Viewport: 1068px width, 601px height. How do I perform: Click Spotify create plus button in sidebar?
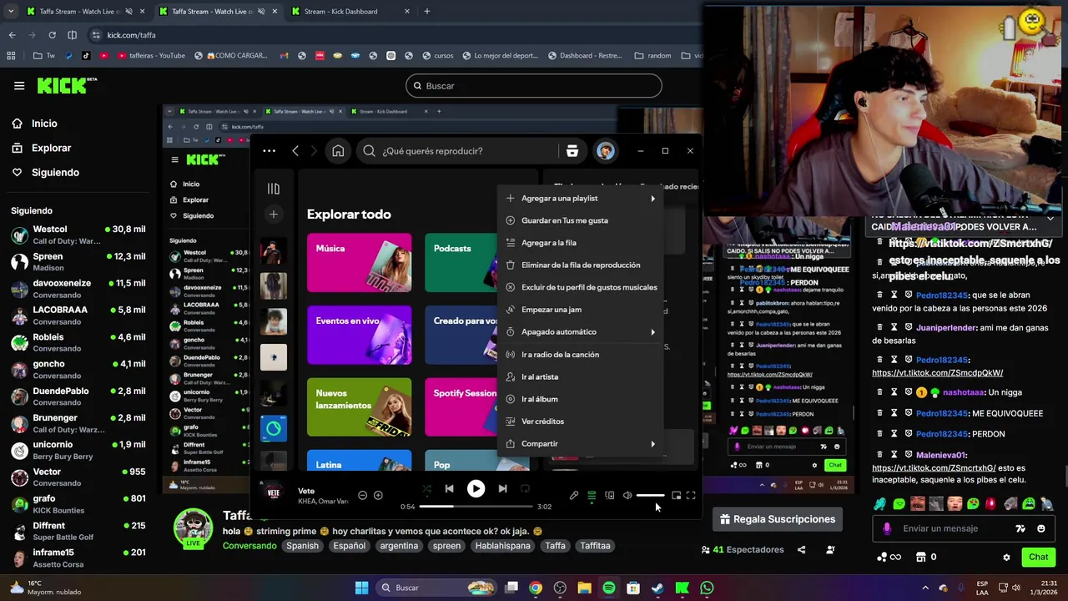[x=274, y=215]
